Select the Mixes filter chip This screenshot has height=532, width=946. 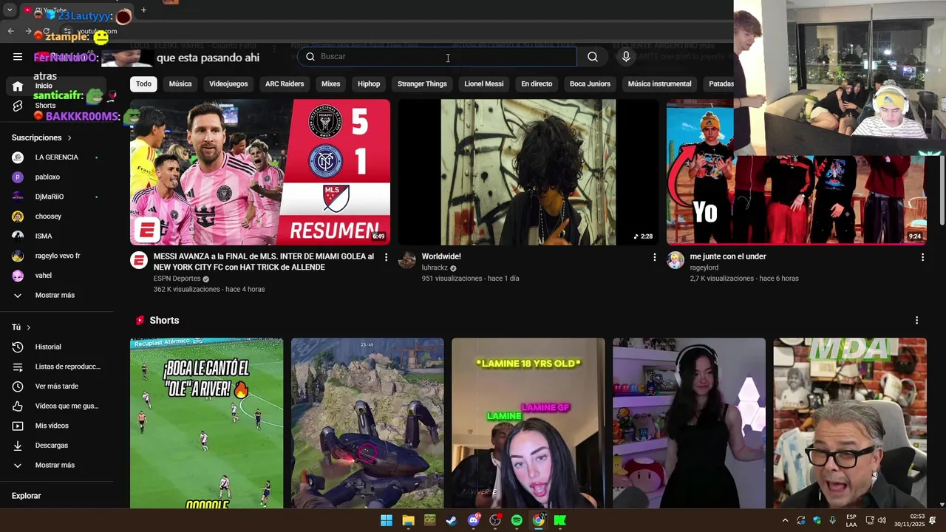(x=331, y=83)
